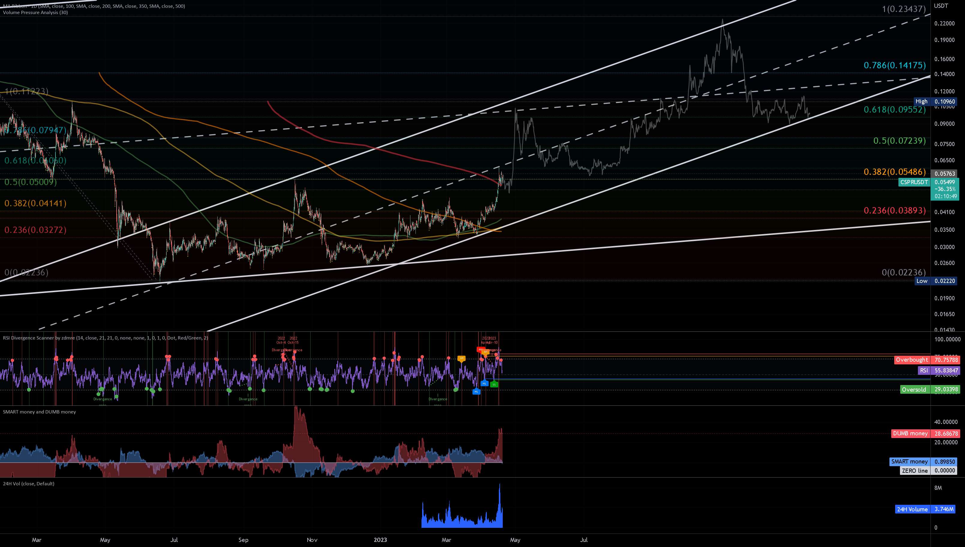Click the orange LH divergence badge in the RSI panel
965x547 pixels.
[x=461, y=358]
